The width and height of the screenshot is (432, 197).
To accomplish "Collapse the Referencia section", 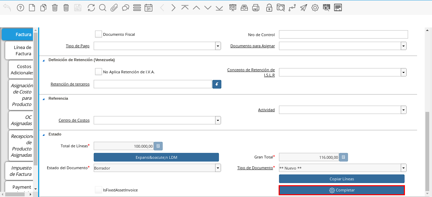I will (44, 99).
